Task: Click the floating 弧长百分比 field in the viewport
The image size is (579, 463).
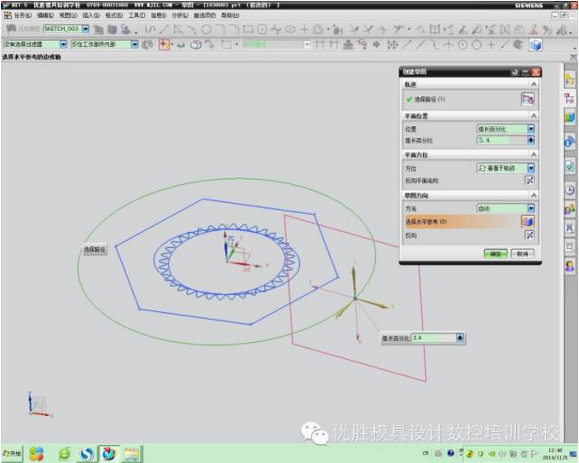Action: pos(433,339)
